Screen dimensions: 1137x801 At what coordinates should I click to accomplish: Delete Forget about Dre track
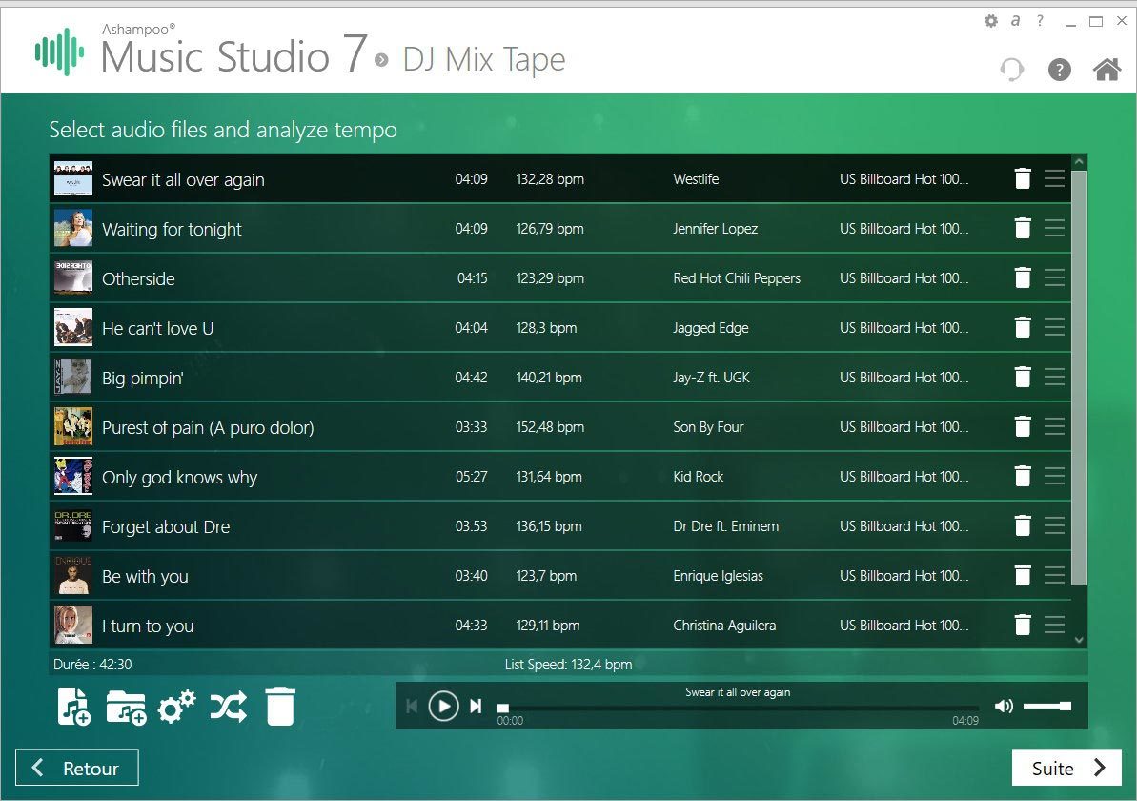1023,526
